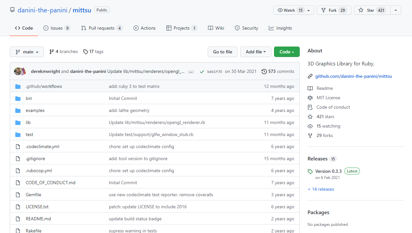
Task: Click the folder icon next to bin
Action: (x=18, y=98)
